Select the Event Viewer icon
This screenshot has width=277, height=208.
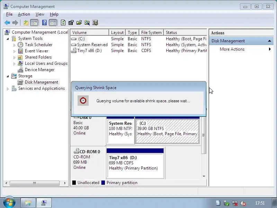pos(20,51)
